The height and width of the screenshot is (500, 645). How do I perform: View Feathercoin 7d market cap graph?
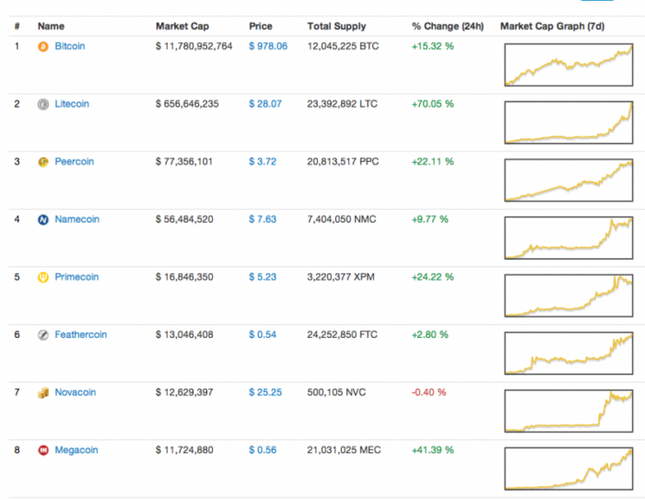tap(569, 354)
